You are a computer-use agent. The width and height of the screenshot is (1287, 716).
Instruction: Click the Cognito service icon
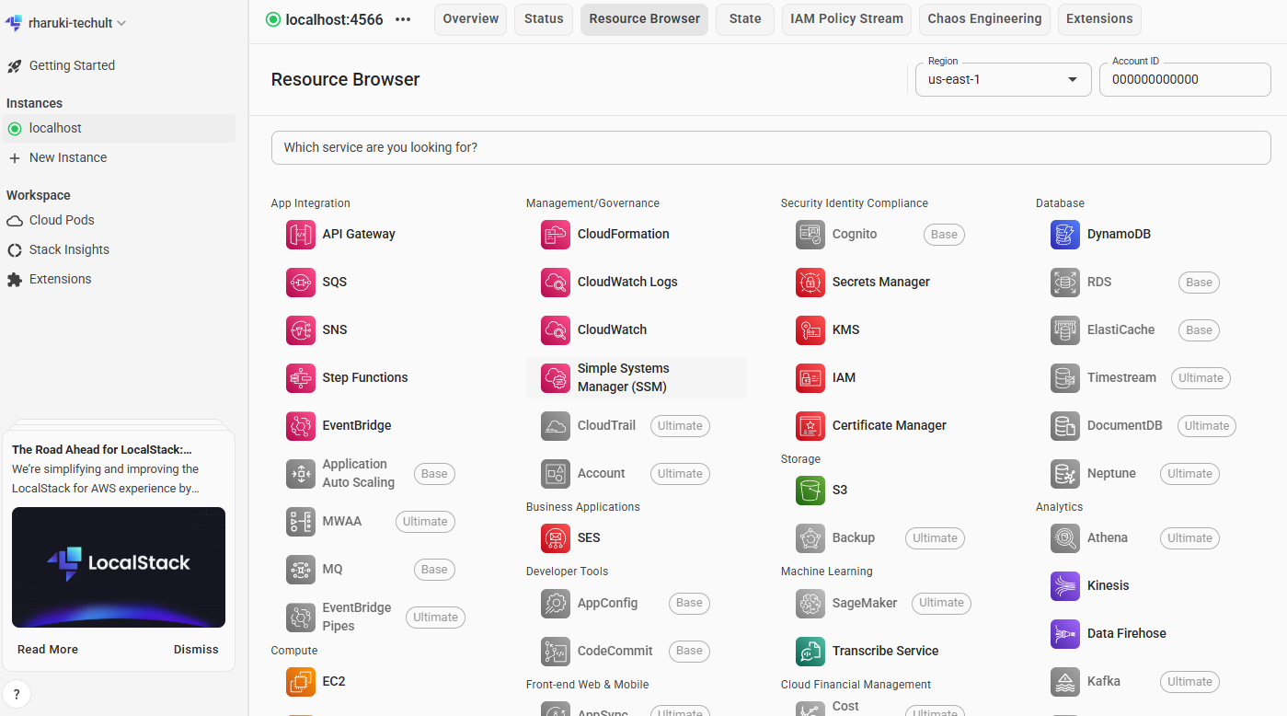[810, 235]
